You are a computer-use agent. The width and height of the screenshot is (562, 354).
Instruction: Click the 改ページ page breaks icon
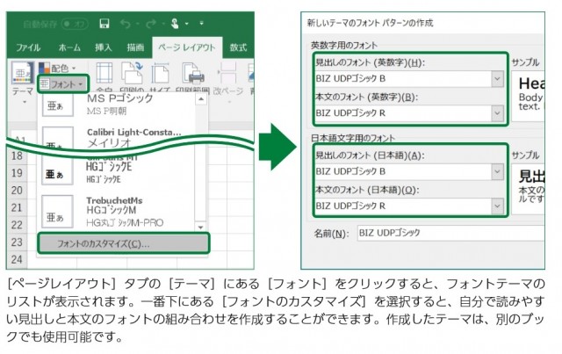228,73
